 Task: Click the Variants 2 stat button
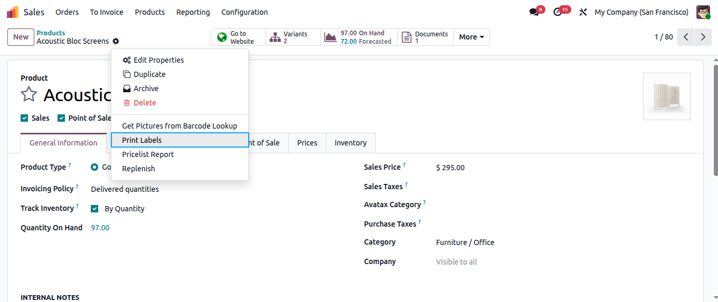[x=293, y=37]
